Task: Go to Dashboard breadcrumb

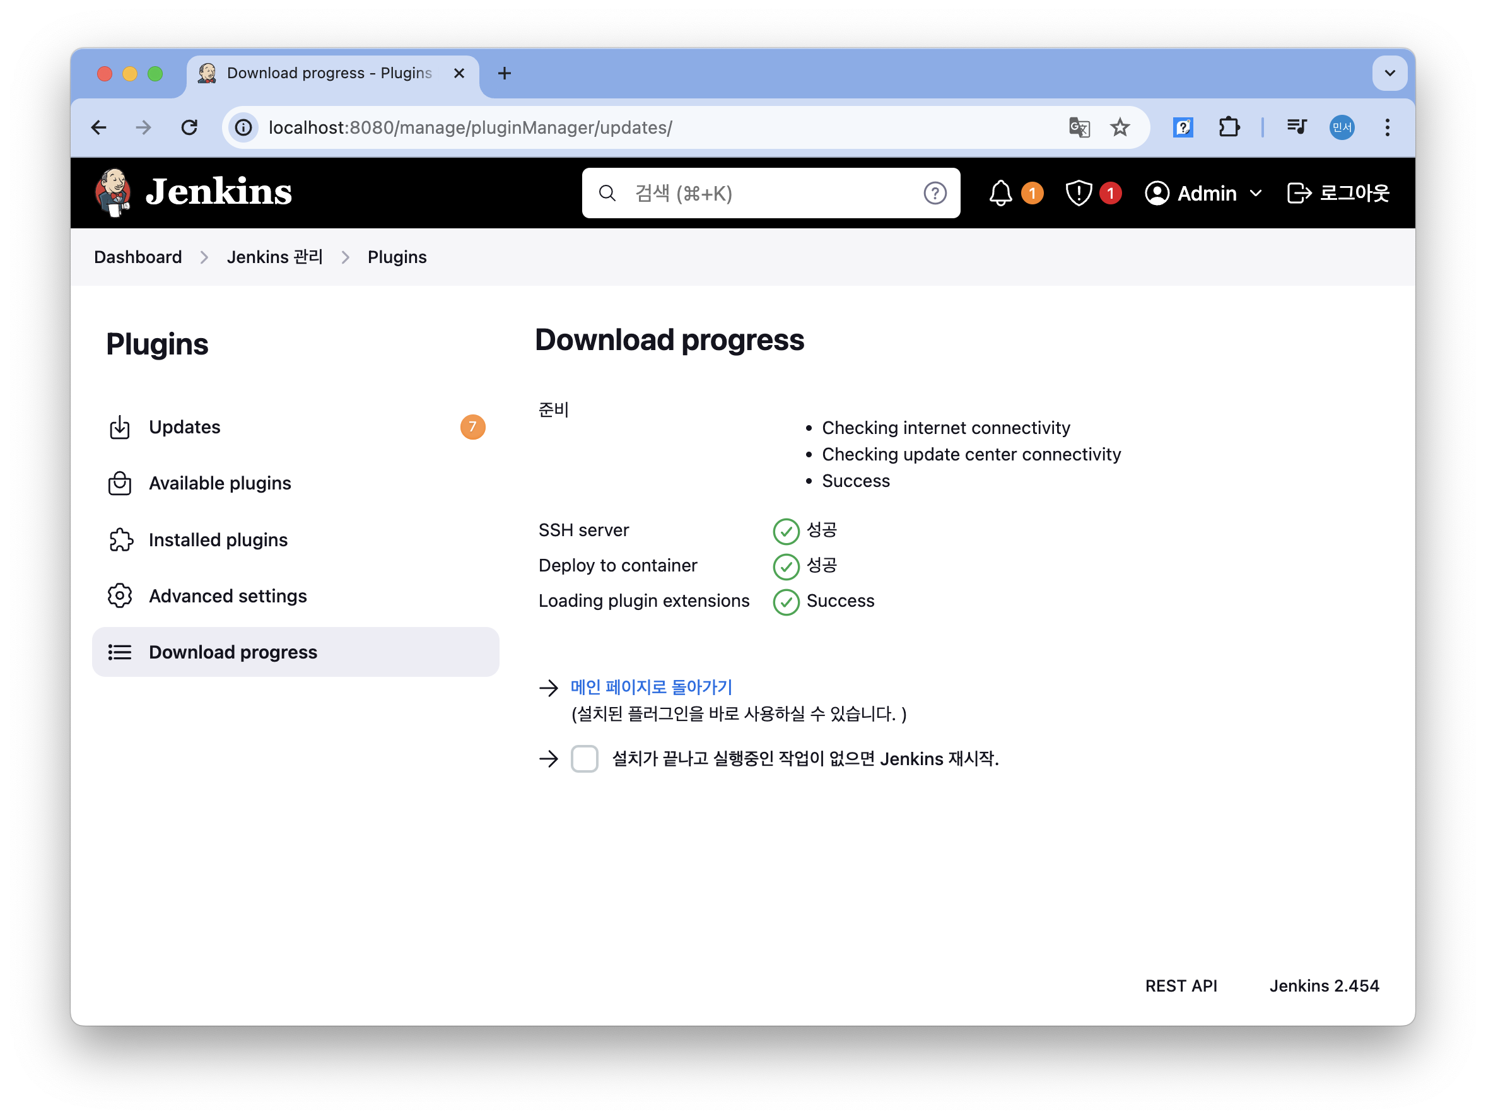Action: 137,257
